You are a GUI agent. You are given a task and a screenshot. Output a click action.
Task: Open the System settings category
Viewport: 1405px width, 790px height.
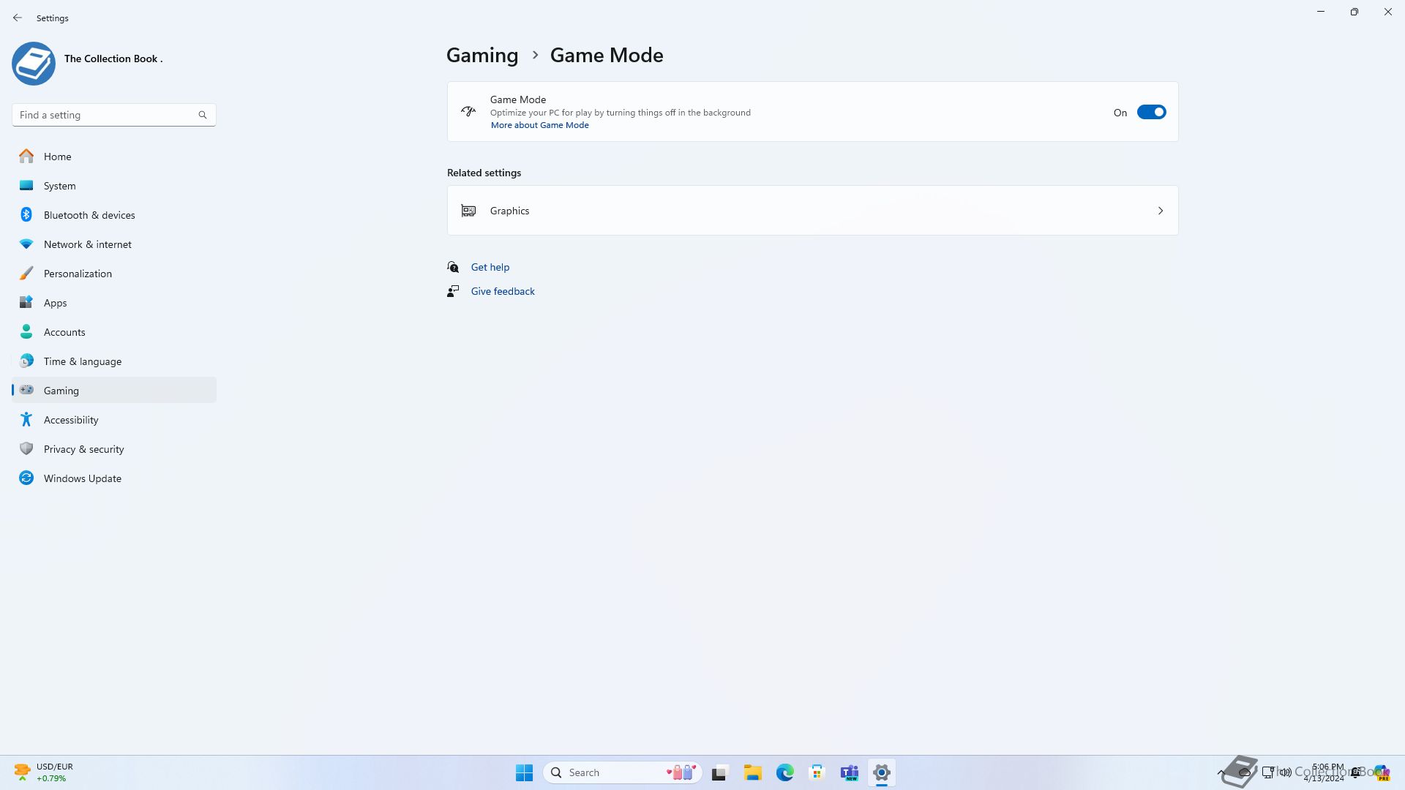[114, 186]
